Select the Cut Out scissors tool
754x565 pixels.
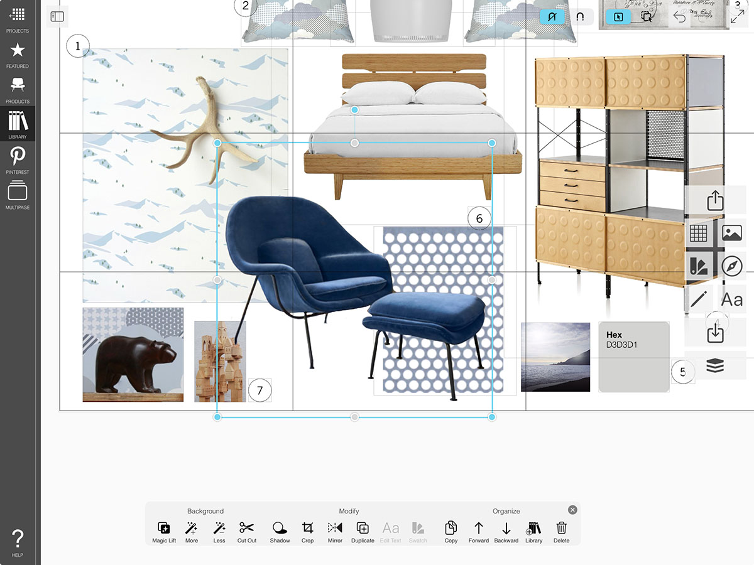[246, 532]
